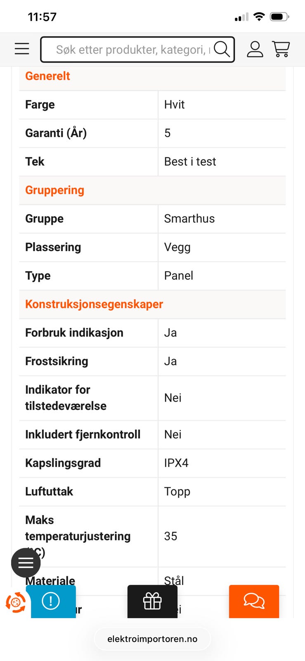Open the orange chat bubbles button

254,601
